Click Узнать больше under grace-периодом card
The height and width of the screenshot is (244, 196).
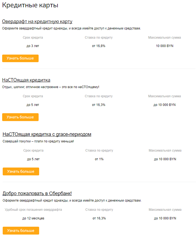(21, 172)
